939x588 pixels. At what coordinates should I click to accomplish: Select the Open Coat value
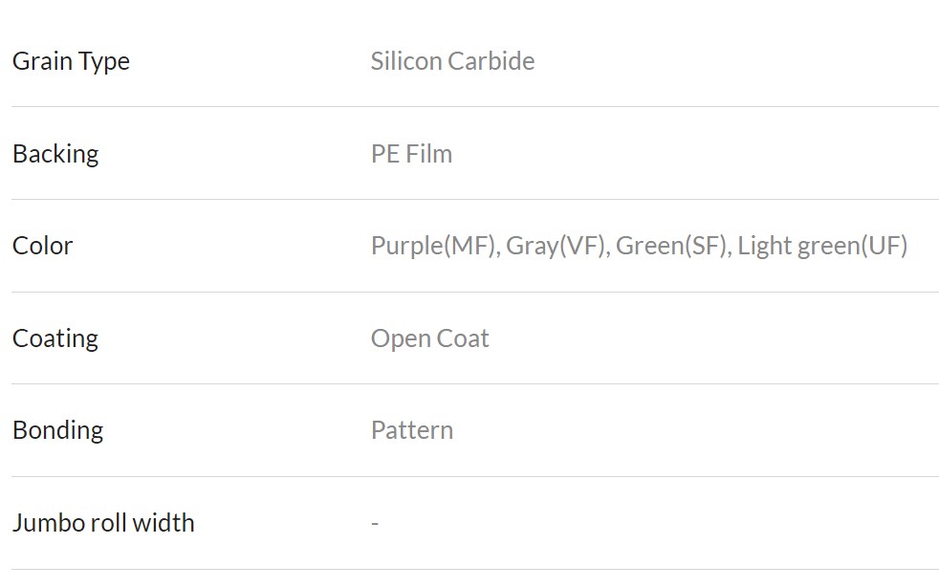click(430, 338)
